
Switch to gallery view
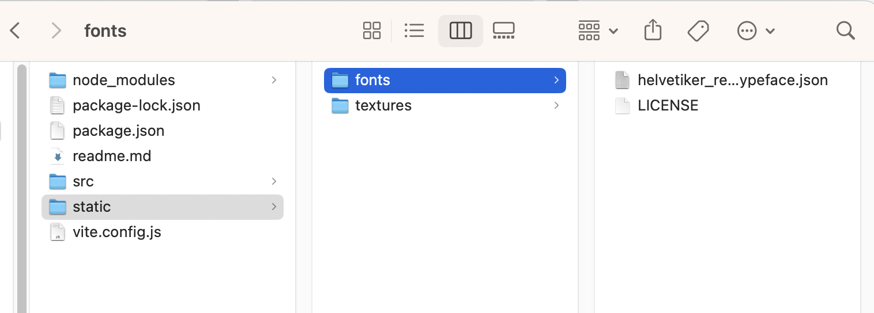click(x=504, y=30)
